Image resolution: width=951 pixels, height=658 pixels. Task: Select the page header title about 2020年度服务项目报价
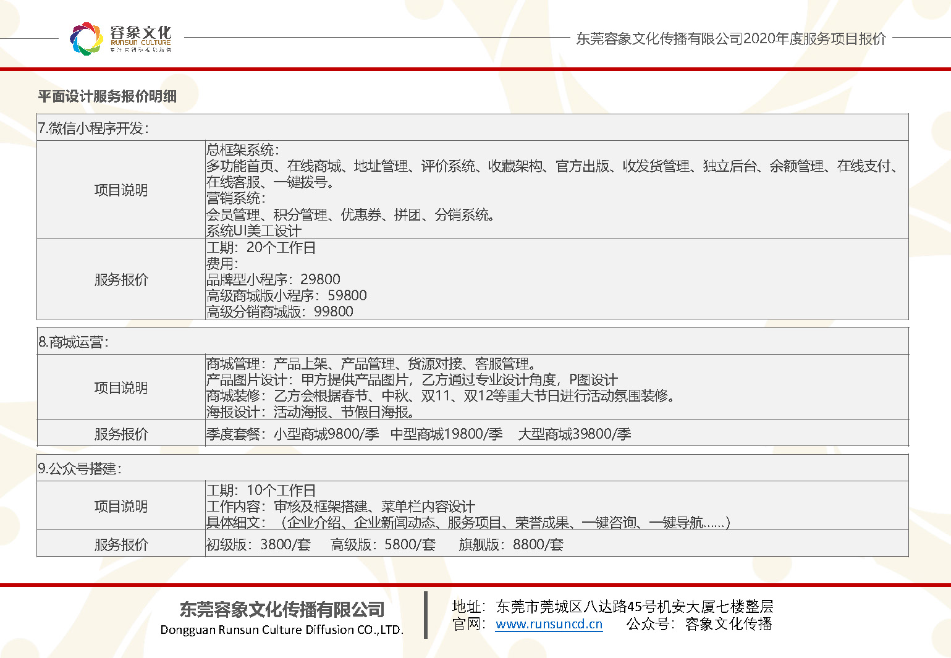pos(731,38)
